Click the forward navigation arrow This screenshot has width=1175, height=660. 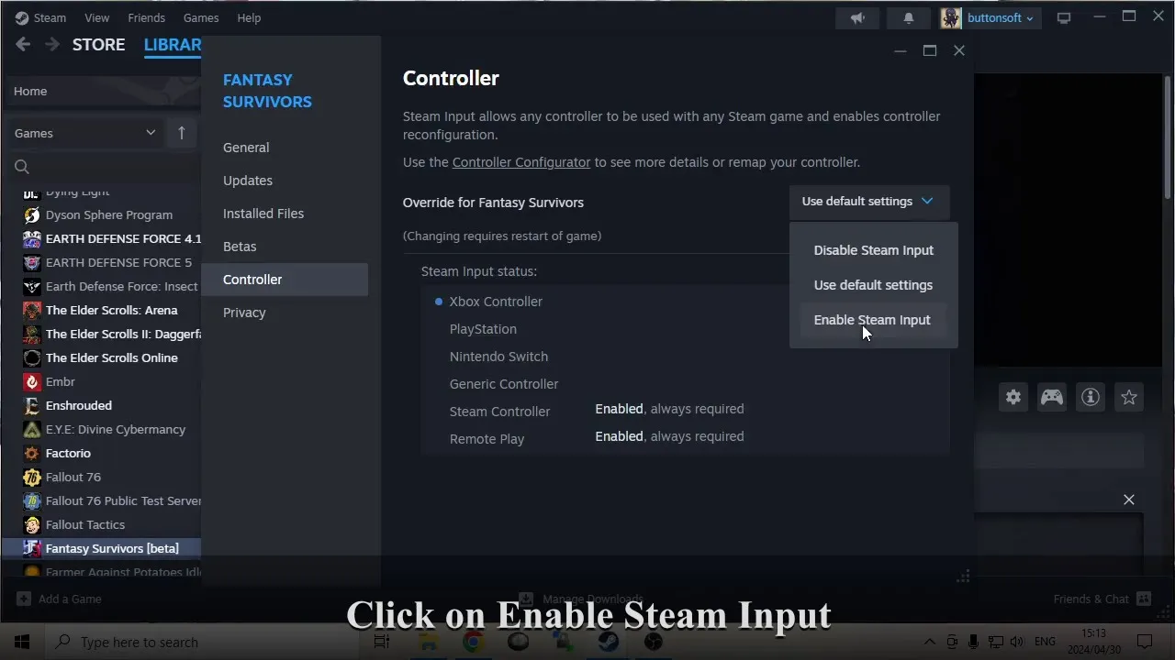tap(52, 44)
